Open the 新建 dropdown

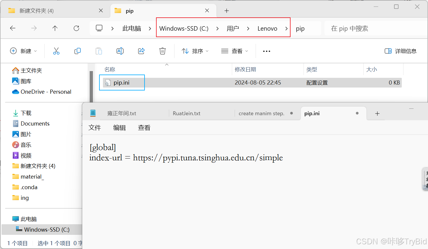click(24, 51)
